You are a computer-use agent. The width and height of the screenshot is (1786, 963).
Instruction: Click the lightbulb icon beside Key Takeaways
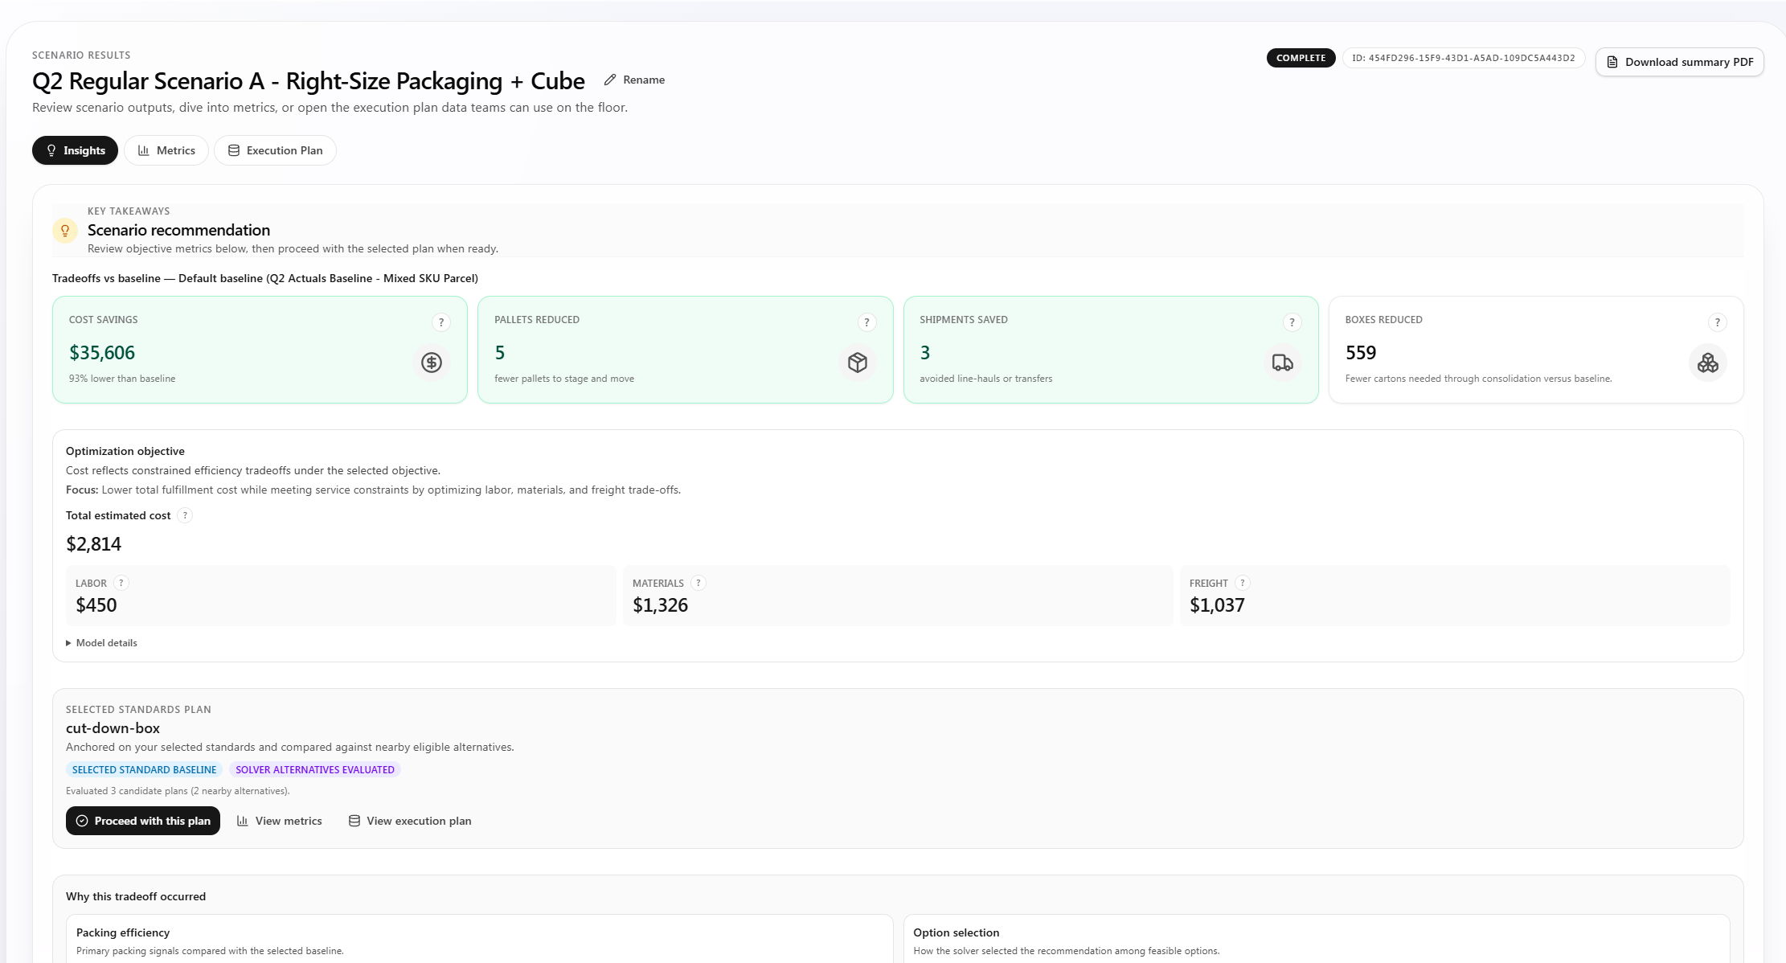(64, 231)
